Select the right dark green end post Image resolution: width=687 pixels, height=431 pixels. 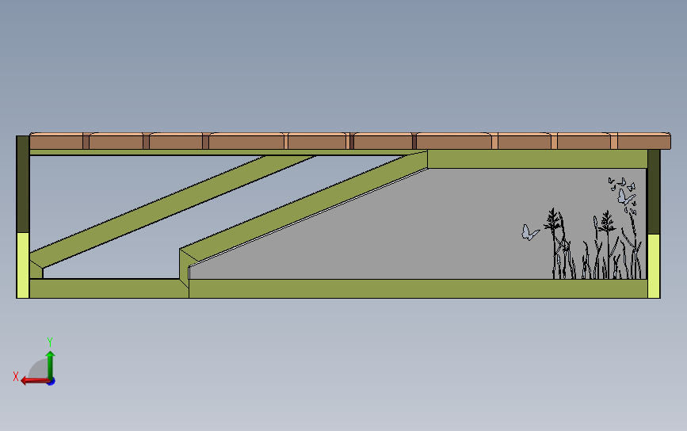(x=654, y=192)
